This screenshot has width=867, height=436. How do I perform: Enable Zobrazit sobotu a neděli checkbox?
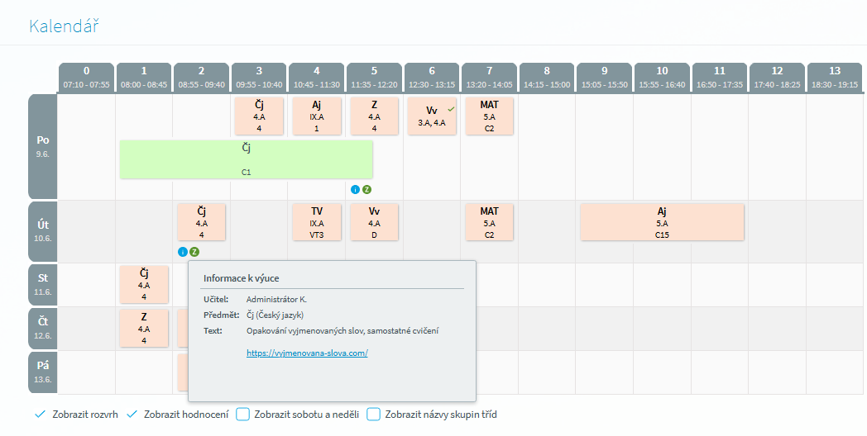pos(242,415)
